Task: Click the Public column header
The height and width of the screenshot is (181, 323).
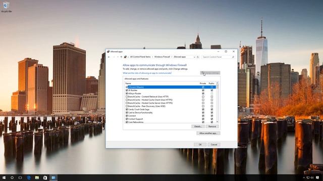Action: 211,83
